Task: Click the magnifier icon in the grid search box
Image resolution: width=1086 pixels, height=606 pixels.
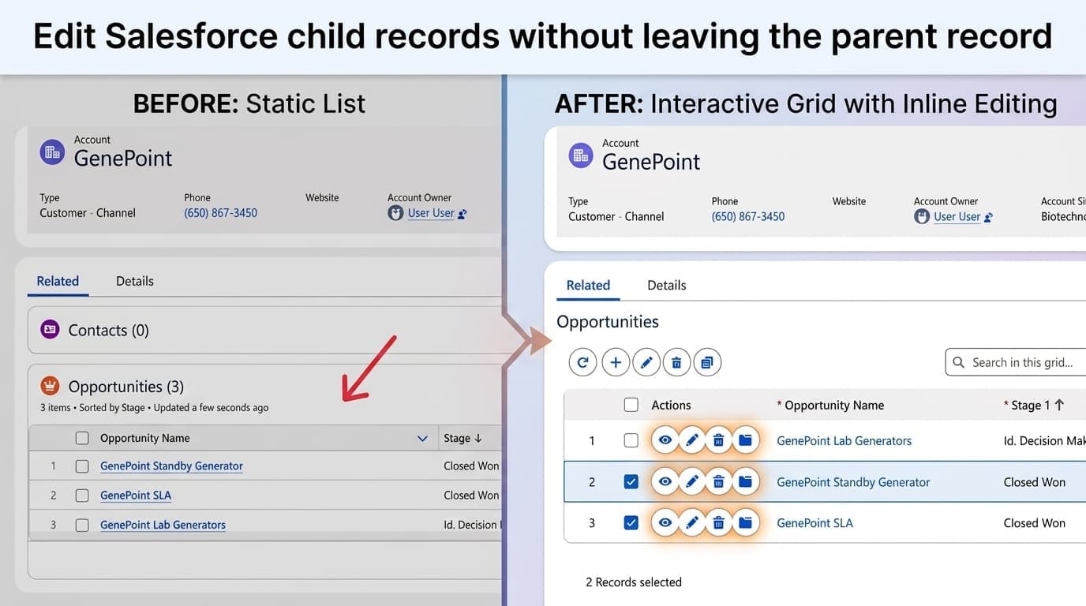Action: (958, 362)
